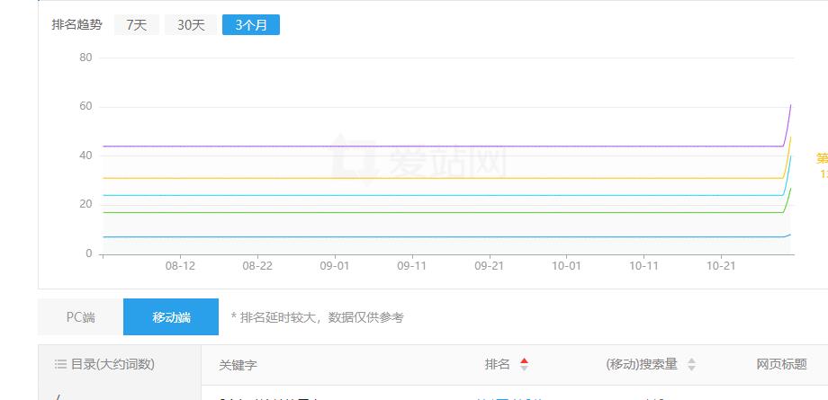Screen dimensions: 828x400
Task: Click the 目录(大约词数) list icon
Action: [60, 364]
